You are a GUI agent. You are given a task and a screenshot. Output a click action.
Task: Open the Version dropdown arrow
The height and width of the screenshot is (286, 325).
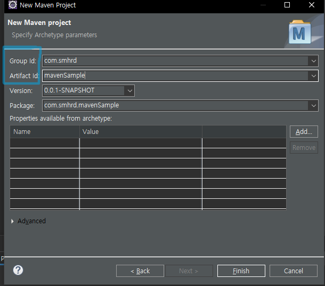[130, 90]
